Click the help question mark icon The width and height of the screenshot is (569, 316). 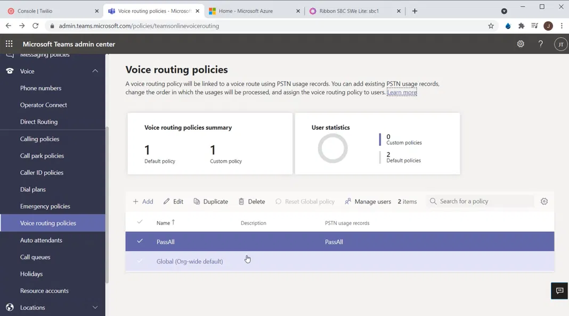click(540, 44)
